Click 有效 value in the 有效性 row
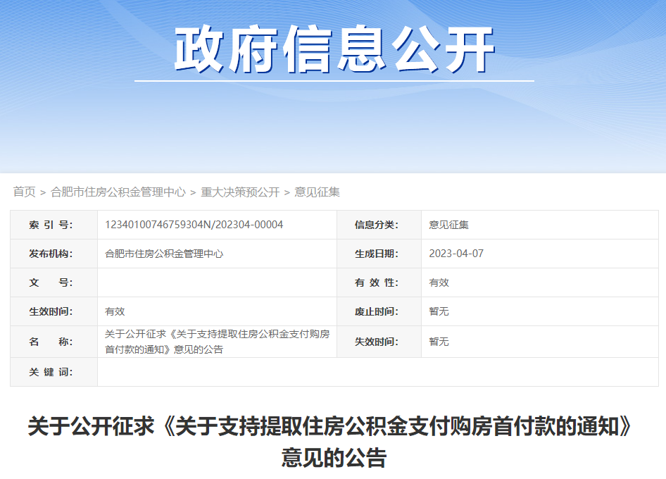Screen dimensions: 666x479 (x=439, y=282)
